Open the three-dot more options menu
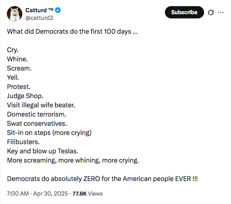Screen dimensions: 231x204 (x=221, y=12)
